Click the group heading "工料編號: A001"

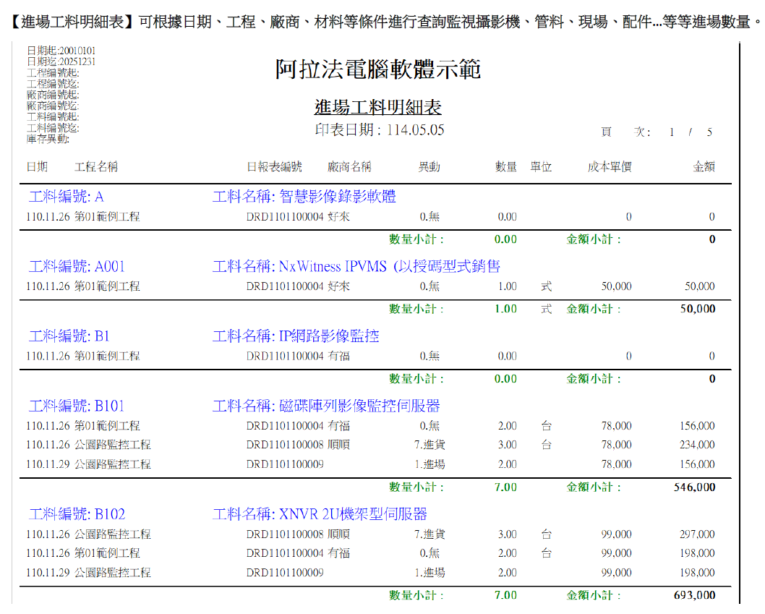click(77, 266)
